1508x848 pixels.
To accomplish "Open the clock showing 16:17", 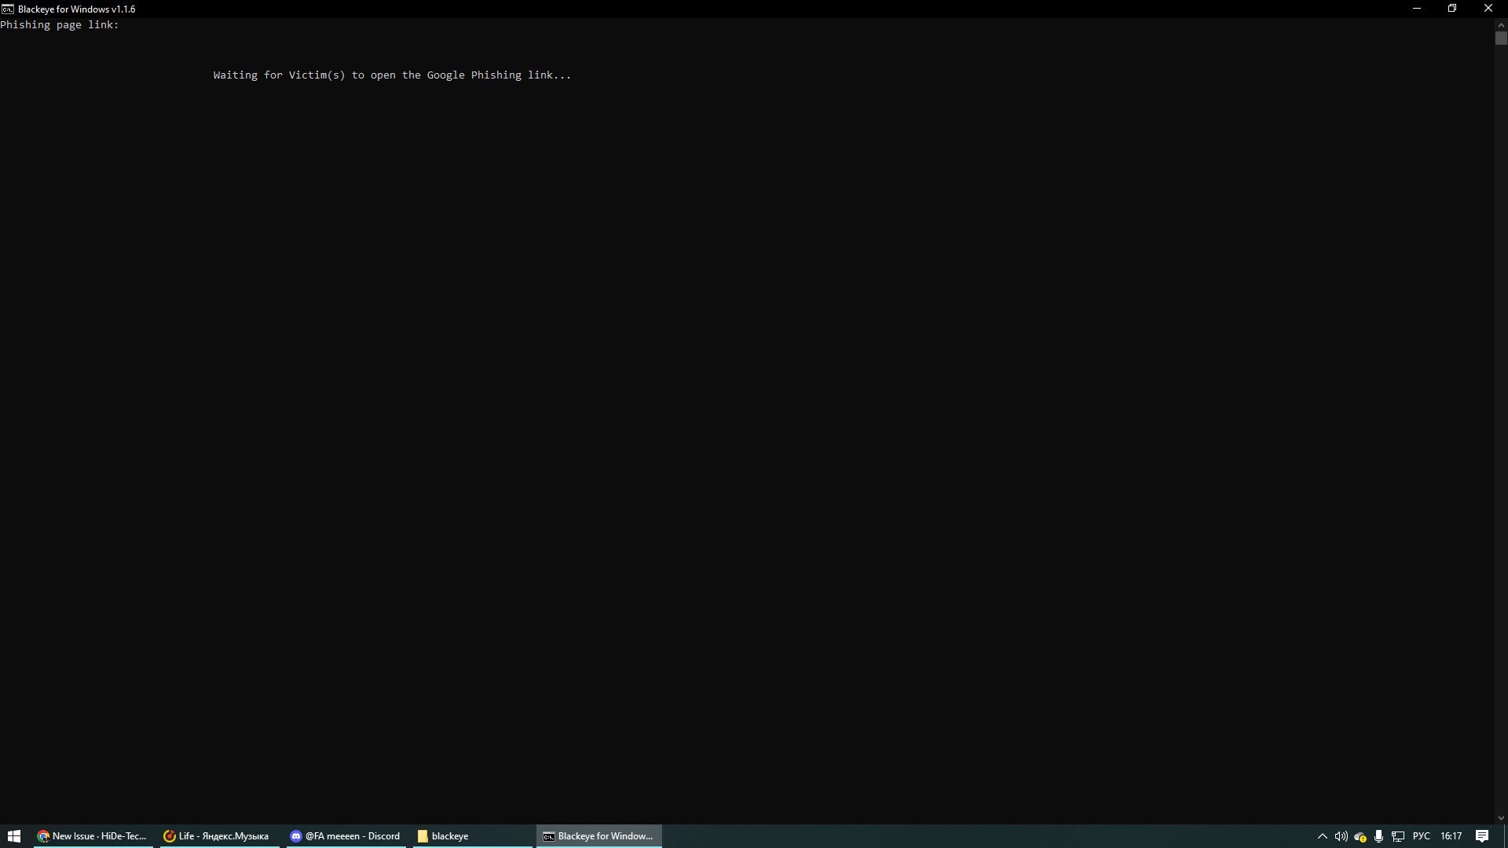I will click(1451, 836).
